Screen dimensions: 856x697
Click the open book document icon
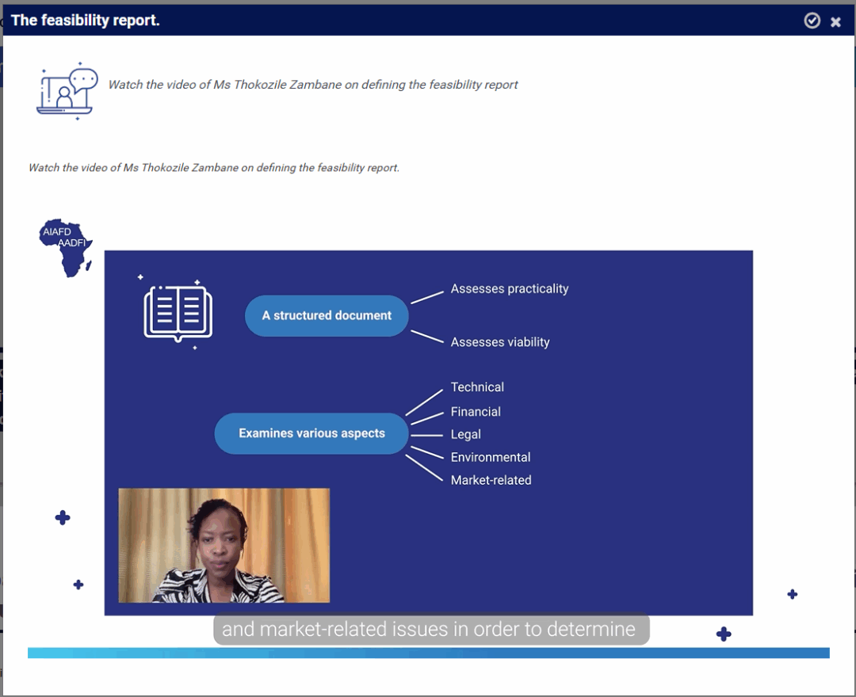(x=178, y=313)
